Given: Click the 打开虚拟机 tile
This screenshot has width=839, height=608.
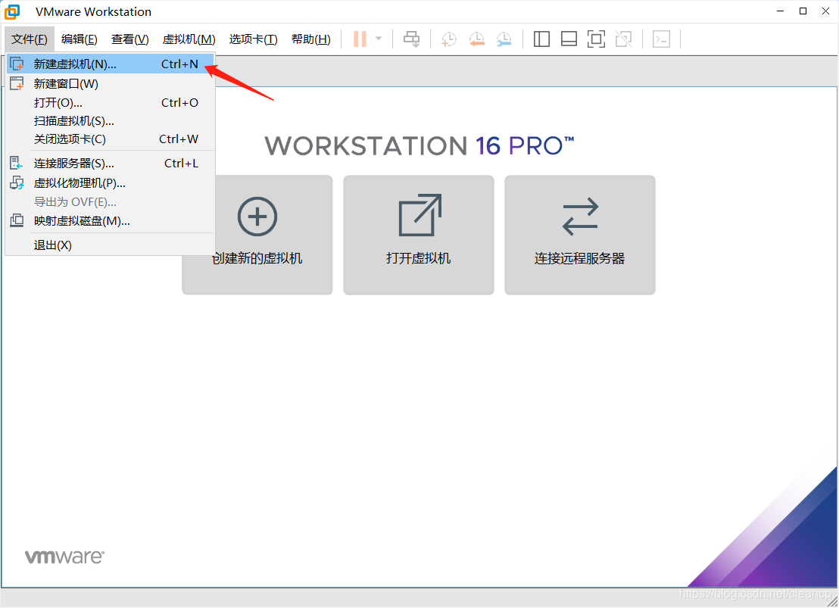Looking at the screenshot, I should [x=419, y=235].
